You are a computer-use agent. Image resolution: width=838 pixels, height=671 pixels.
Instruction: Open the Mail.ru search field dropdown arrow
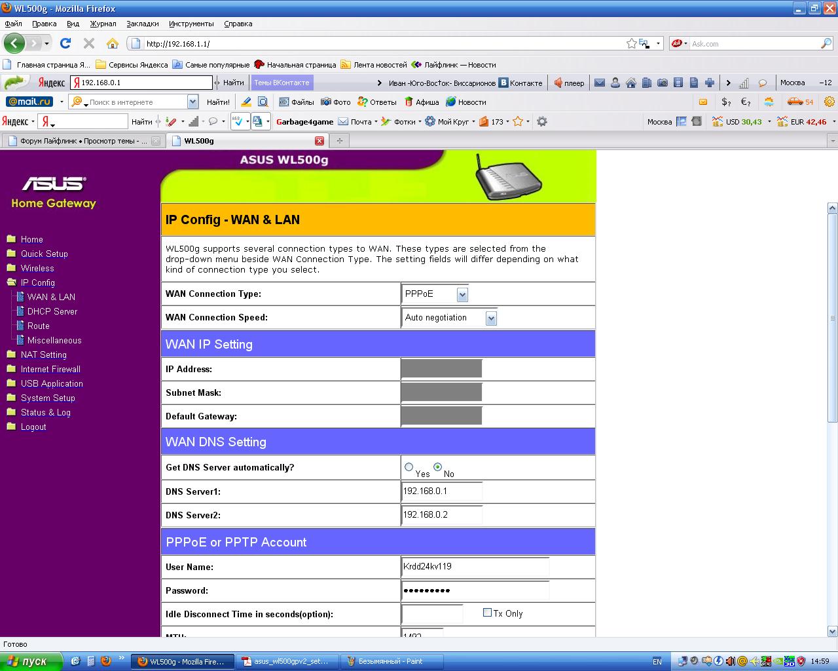192,102
